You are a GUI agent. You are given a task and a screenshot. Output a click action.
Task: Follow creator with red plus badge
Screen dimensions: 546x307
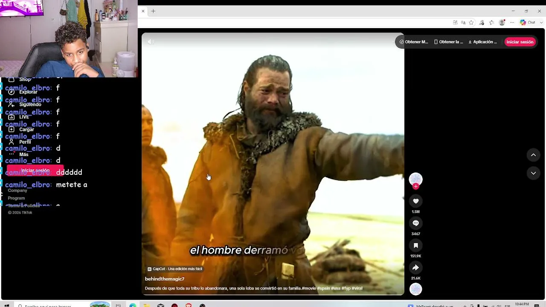(415, 186)
